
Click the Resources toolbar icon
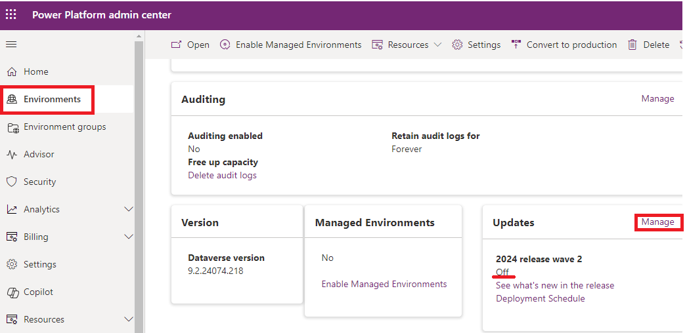point(377,45)
